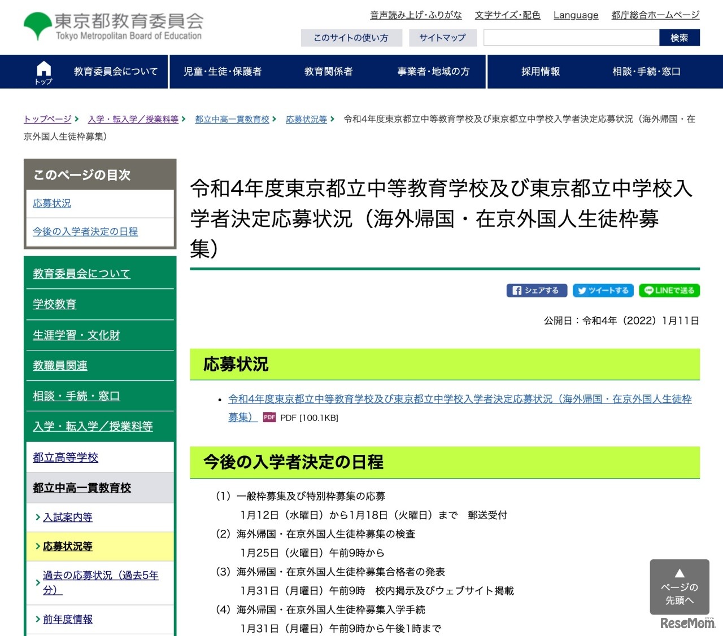Expand the 前年度情報 sidebar entry
723x636 pixels.
(68, 619)
